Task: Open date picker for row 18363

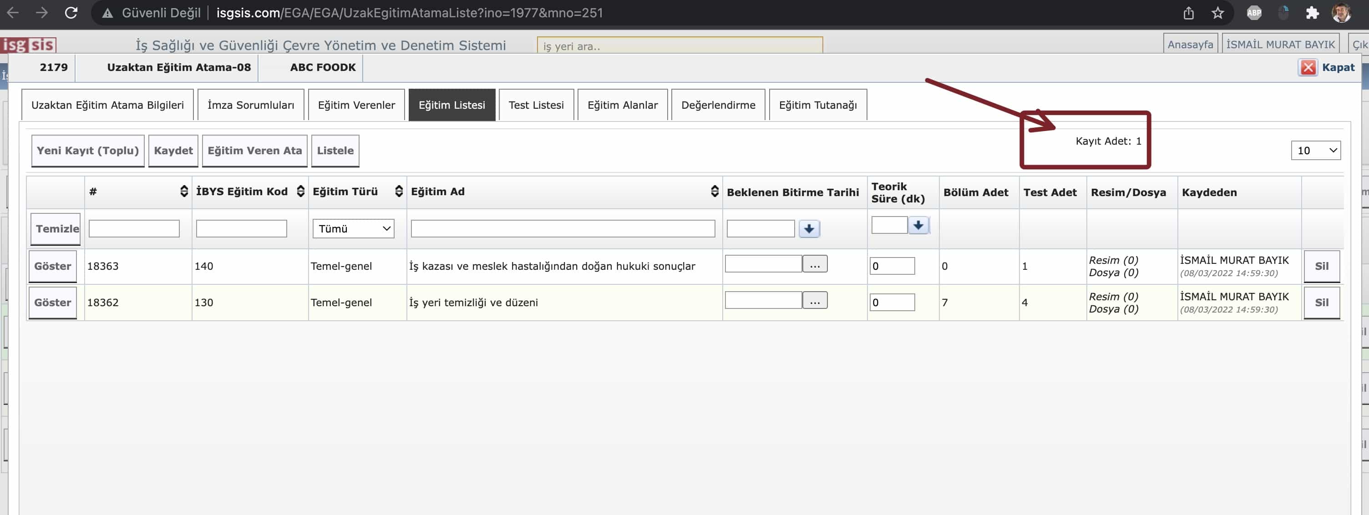Action: click(x=814, y=264)
